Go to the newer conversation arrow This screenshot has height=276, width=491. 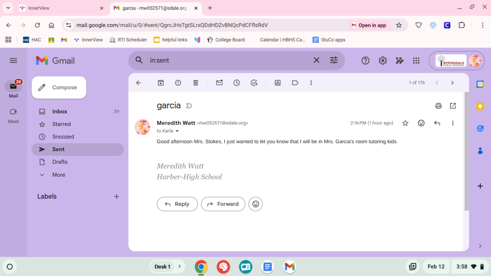pos(437,83)
